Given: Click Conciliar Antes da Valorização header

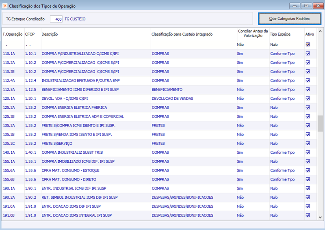Looking at the screenshot, I should (253, 33).
